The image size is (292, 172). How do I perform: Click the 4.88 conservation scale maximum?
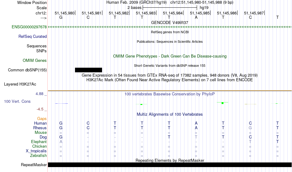tap(39, 94)
